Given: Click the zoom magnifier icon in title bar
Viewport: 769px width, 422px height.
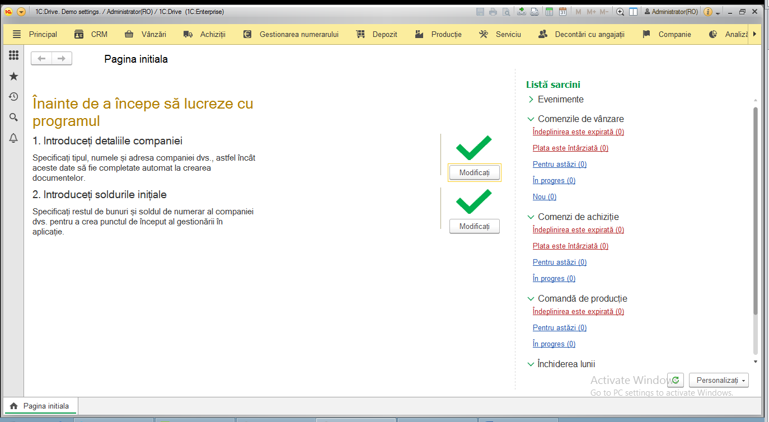Looking at the screenshot, I should tap(620, 11).
